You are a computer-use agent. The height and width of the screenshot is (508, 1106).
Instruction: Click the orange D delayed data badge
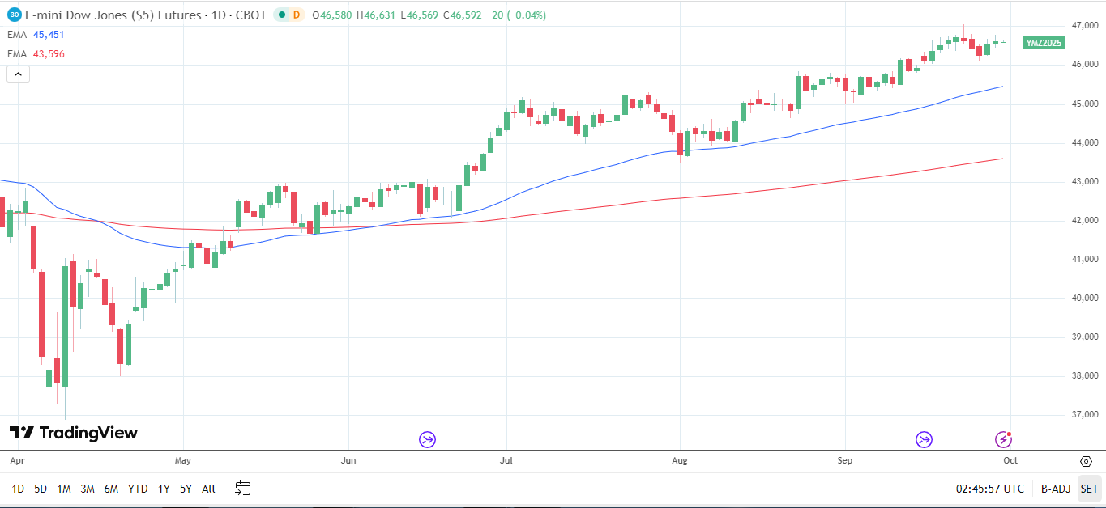[x=296, y=15]
